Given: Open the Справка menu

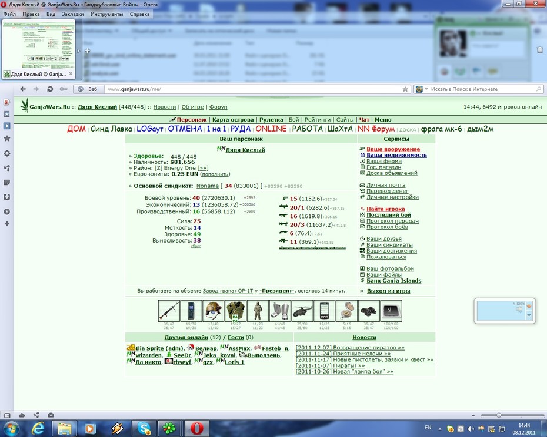Looking at the screenshot, I should point(139,14).
